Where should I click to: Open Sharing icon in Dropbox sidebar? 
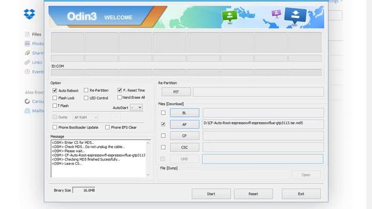27,53
